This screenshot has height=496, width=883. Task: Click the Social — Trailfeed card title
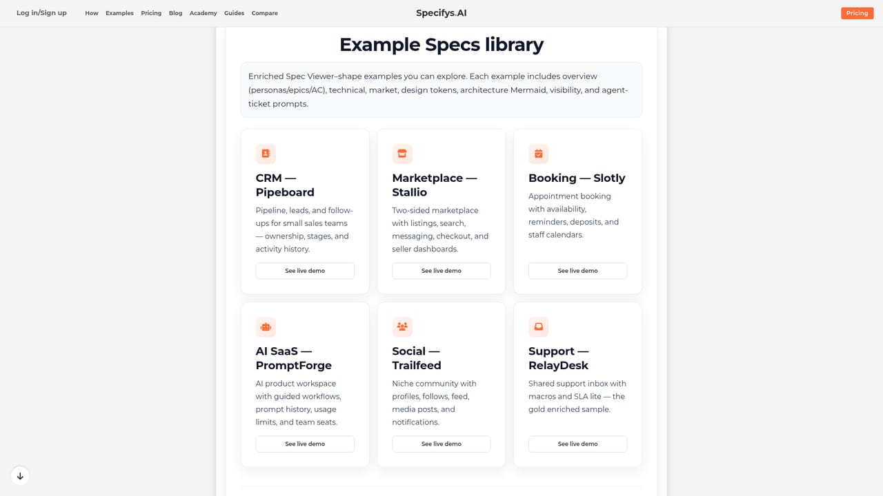[x=417, y=358]
